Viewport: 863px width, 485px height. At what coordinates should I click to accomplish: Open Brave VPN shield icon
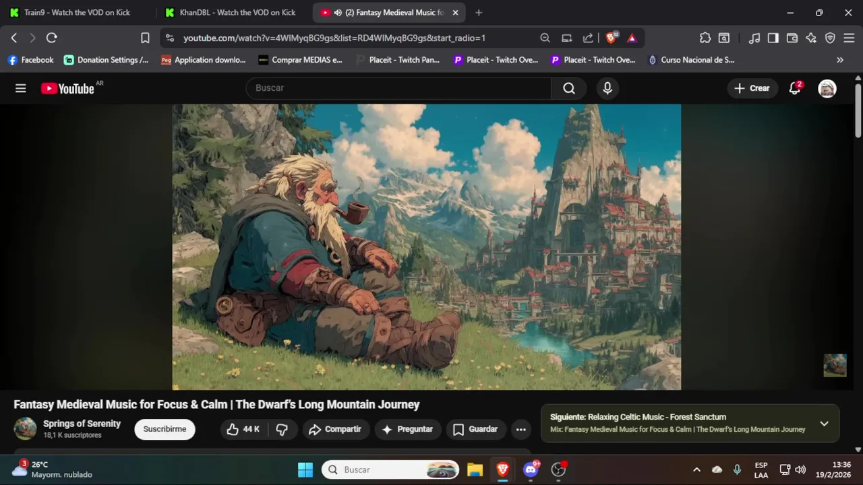pyautogui.click(x=830, y=38)
